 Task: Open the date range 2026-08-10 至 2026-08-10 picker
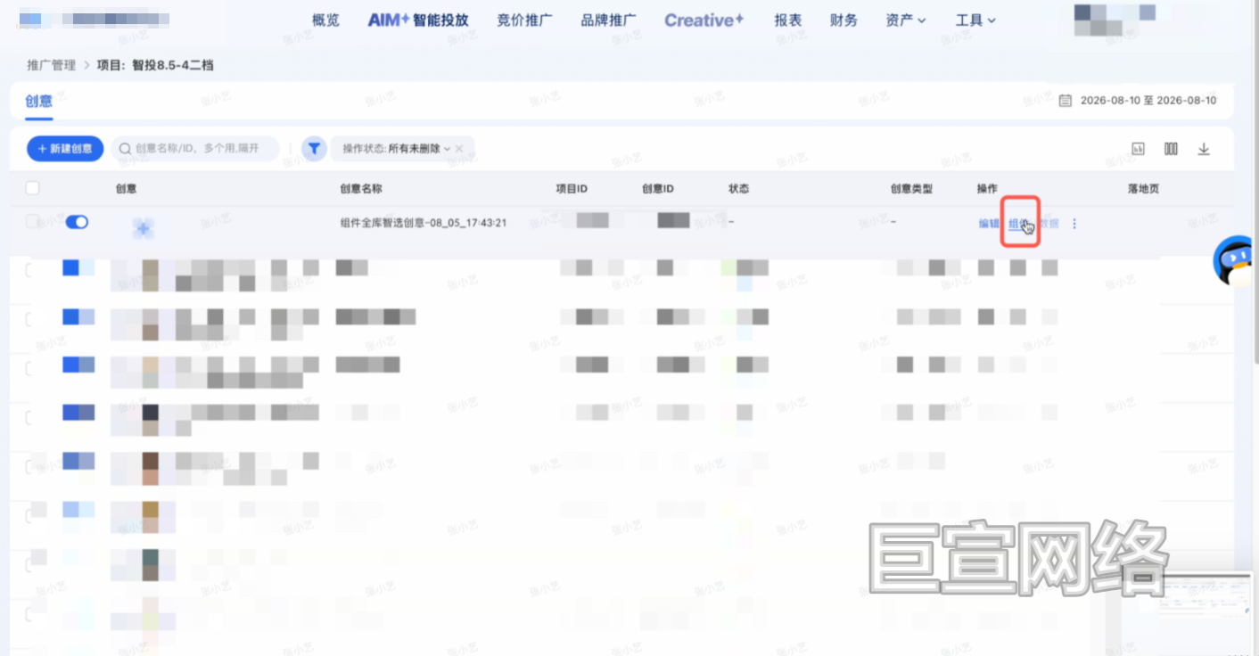pyautogui.click(x=1148, y=101)
